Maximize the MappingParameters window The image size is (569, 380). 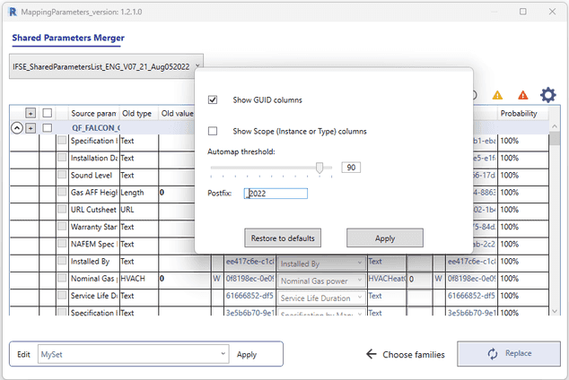[523, 12]
